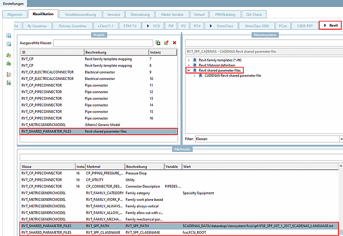Sort by the Klasse column header

tap(48, 167)
